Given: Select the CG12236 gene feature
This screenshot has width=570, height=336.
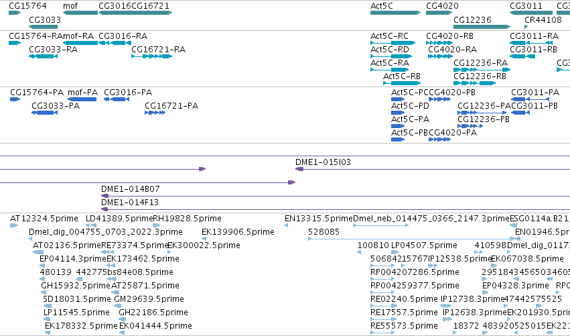Looking at the screenshot, I should (482, 27).
